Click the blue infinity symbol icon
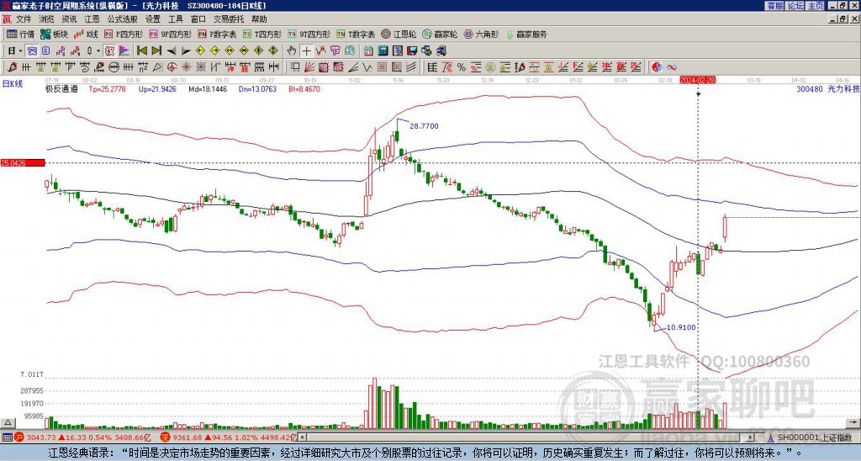 point(672,67)
